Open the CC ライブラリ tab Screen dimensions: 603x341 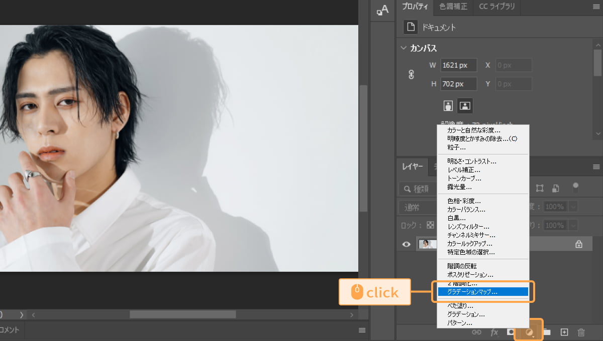(x=497, y=7)
